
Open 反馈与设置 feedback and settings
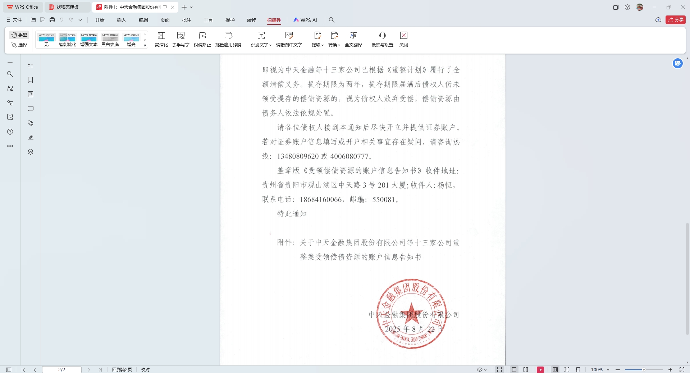pos(383,39)
